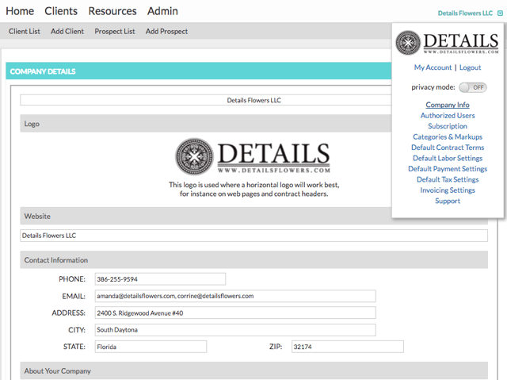Screen dimensions: 507x380
Task: Toggle the privacy mode switch
Action: tap(473, 87)
